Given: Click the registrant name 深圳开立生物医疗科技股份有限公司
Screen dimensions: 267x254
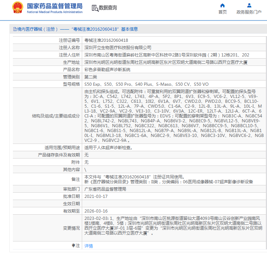Looking at the screenshot, I should click(118, 47).
